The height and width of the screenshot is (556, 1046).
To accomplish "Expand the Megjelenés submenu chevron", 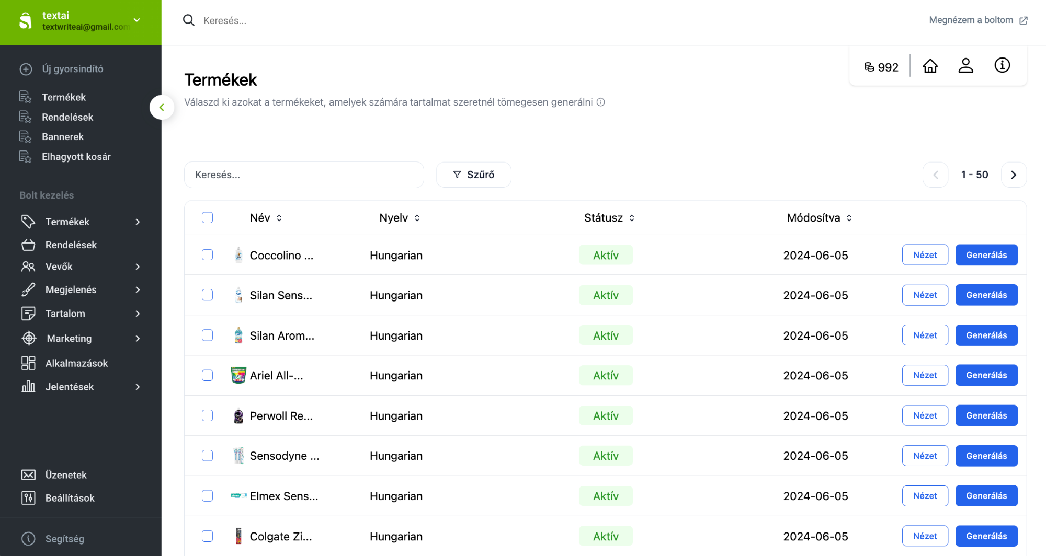I will 138,290.
